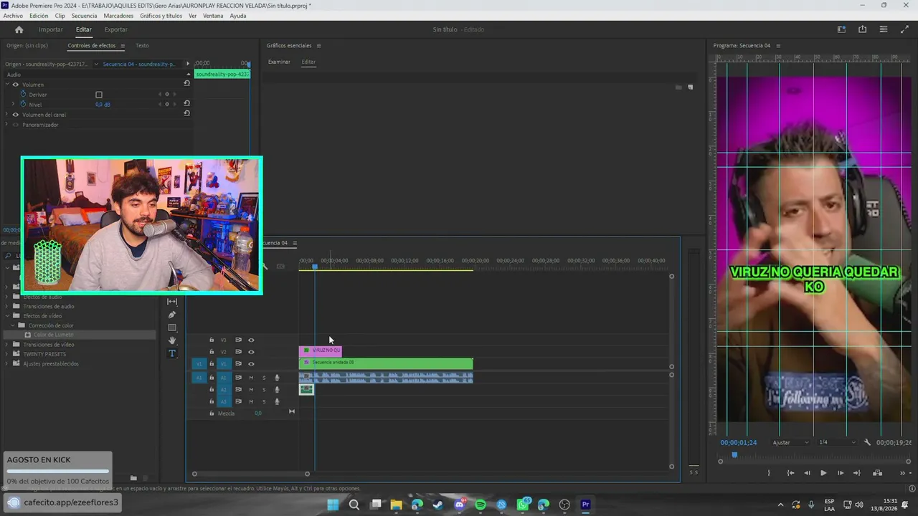The width and height of the screenshot is (918, 516).
Task: Toggle sync lock on track V3
Action: 238,340
